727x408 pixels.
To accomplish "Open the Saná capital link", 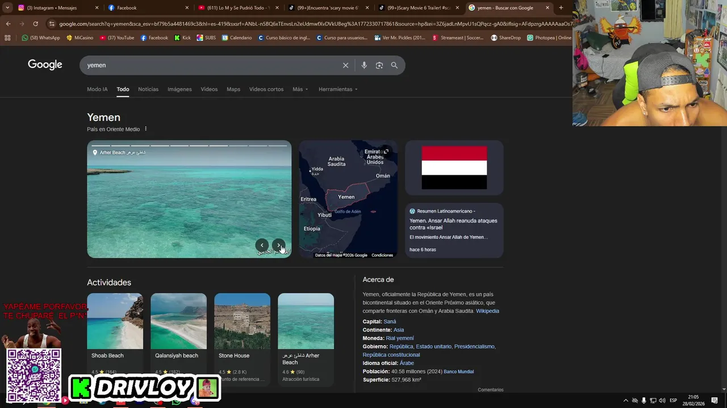I will point(390,321).
